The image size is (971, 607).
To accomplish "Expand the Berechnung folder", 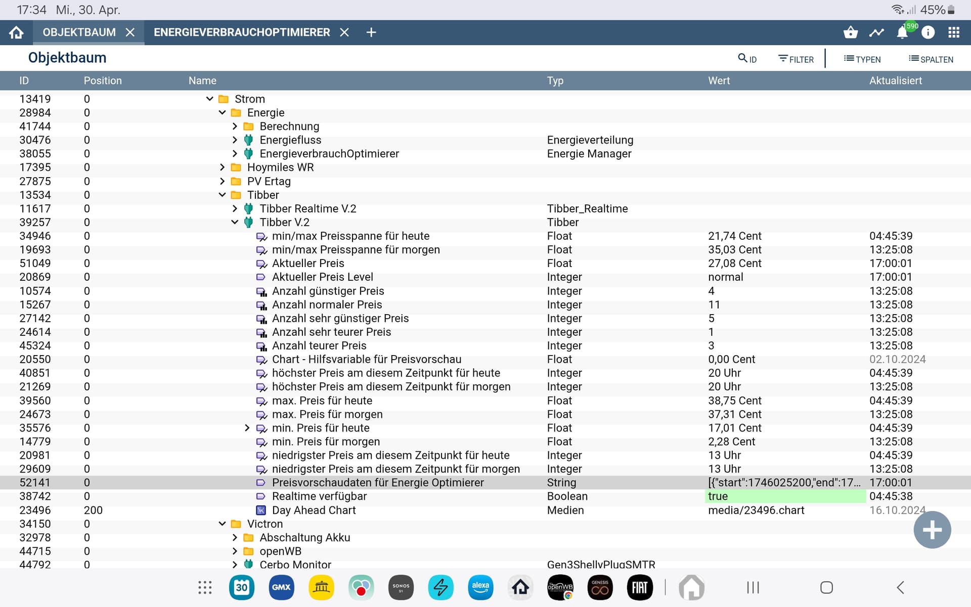I will (x=235, y=126).
